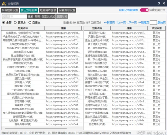The width and height of the screenshot is (167, 135).
Task: Focus the 短剧名称 search input
Action: [14, 16]
